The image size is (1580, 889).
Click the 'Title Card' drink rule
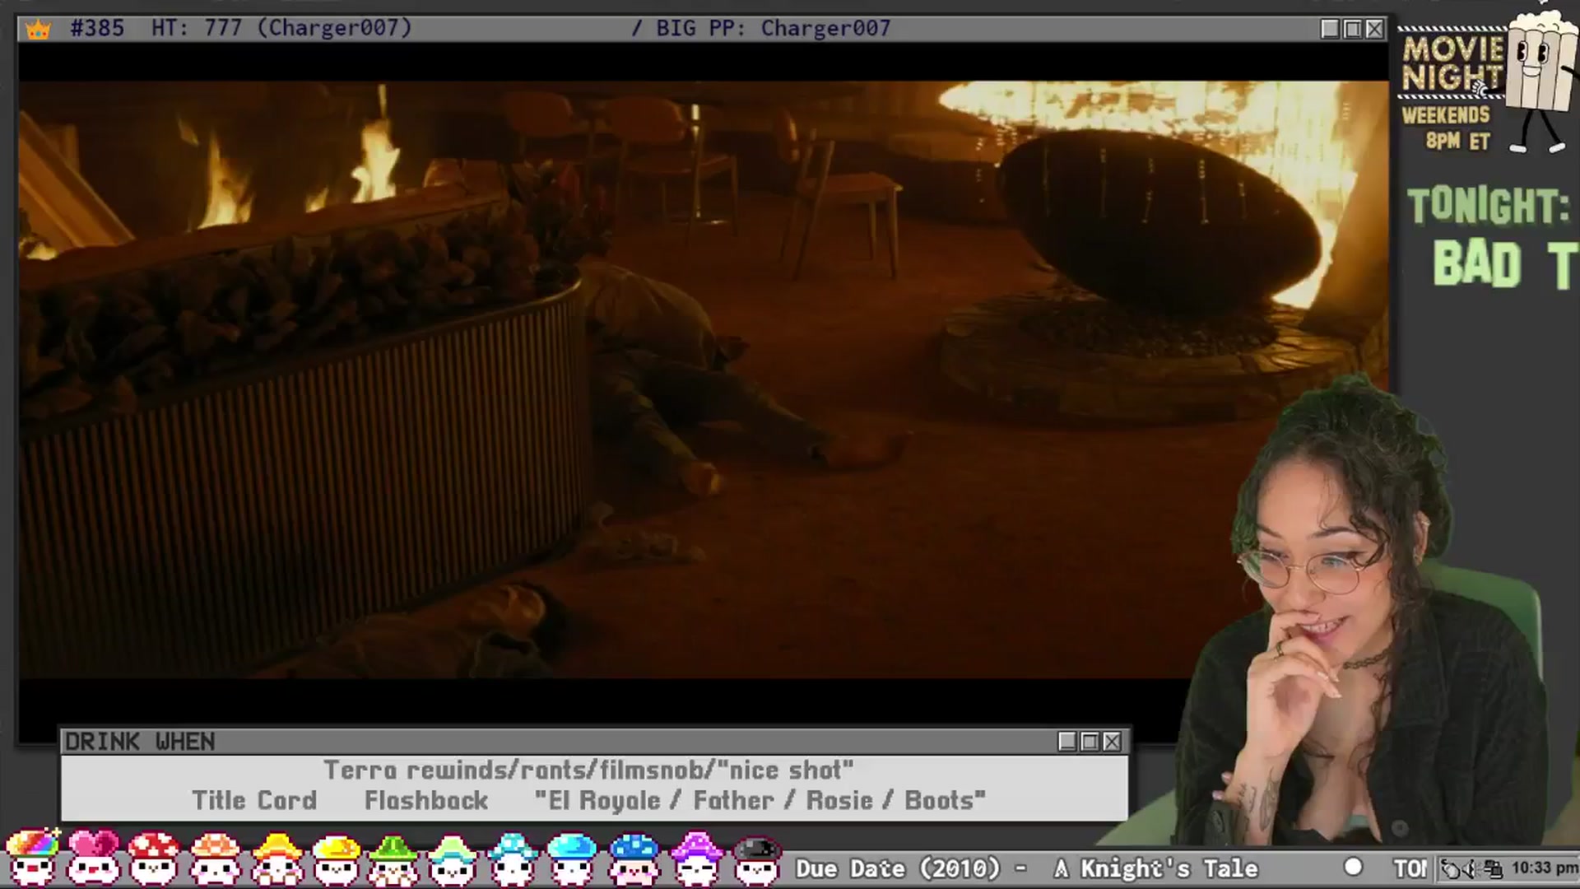pyautogui.click(x=254, y=800)
